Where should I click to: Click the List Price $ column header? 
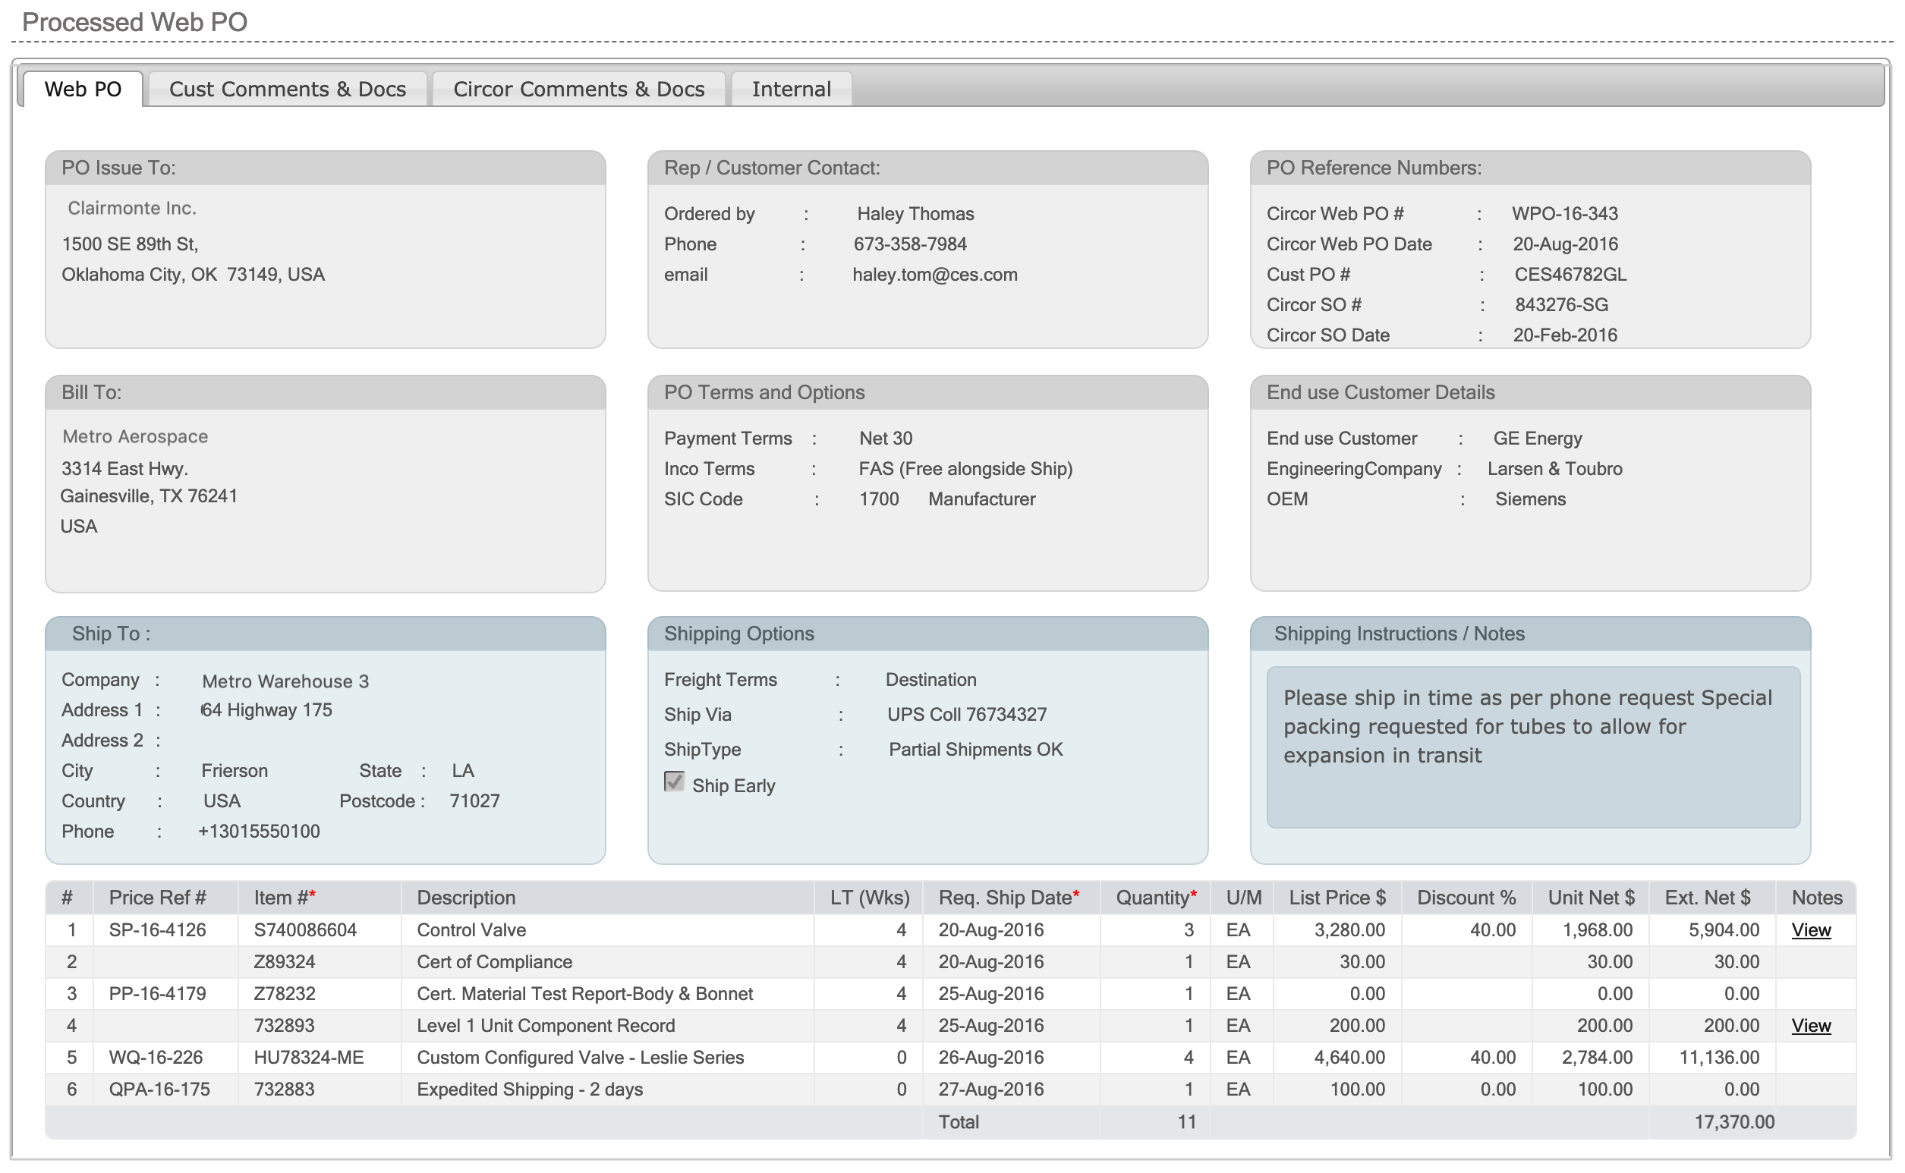[x=1338, y=898]
